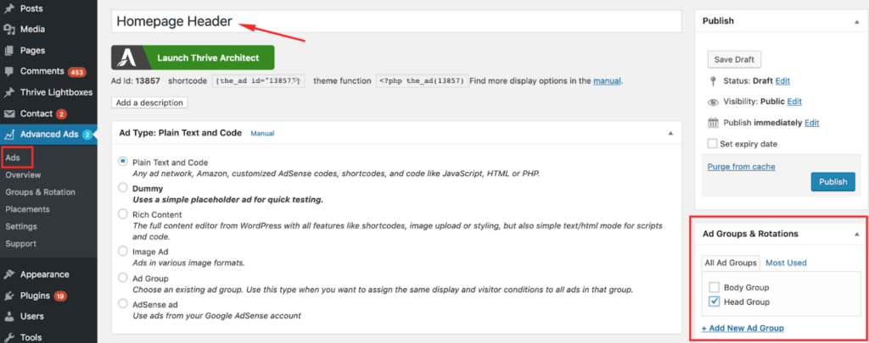Collapse the Ad Type panel
Screen dimensions: 869x343
[670, 133]
